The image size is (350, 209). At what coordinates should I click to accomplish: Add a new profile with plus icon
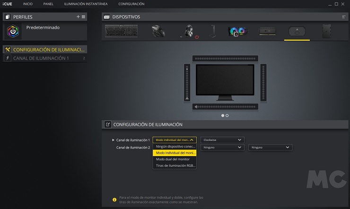78,17
